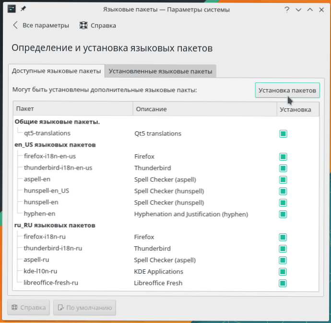Viewport: 331px width, 323px height.
Task: Select the kde-l10n-ru package row
Action: 40,272
